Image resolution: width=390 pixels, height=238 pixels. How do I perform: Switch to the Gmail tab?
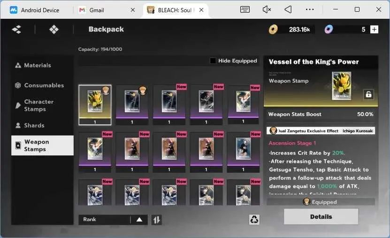(97, 10)
